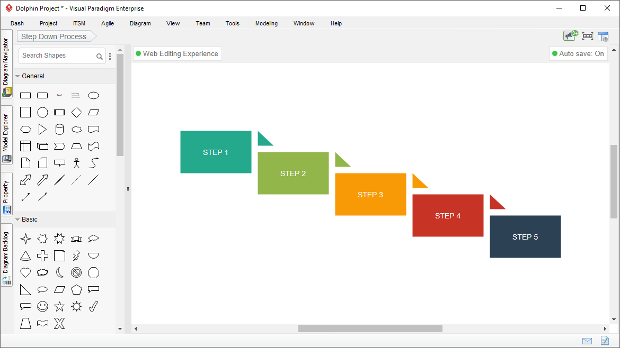Screen dimensions: 620x348
Task: Open the Modeling menu
Action: (x=266, y=23)
